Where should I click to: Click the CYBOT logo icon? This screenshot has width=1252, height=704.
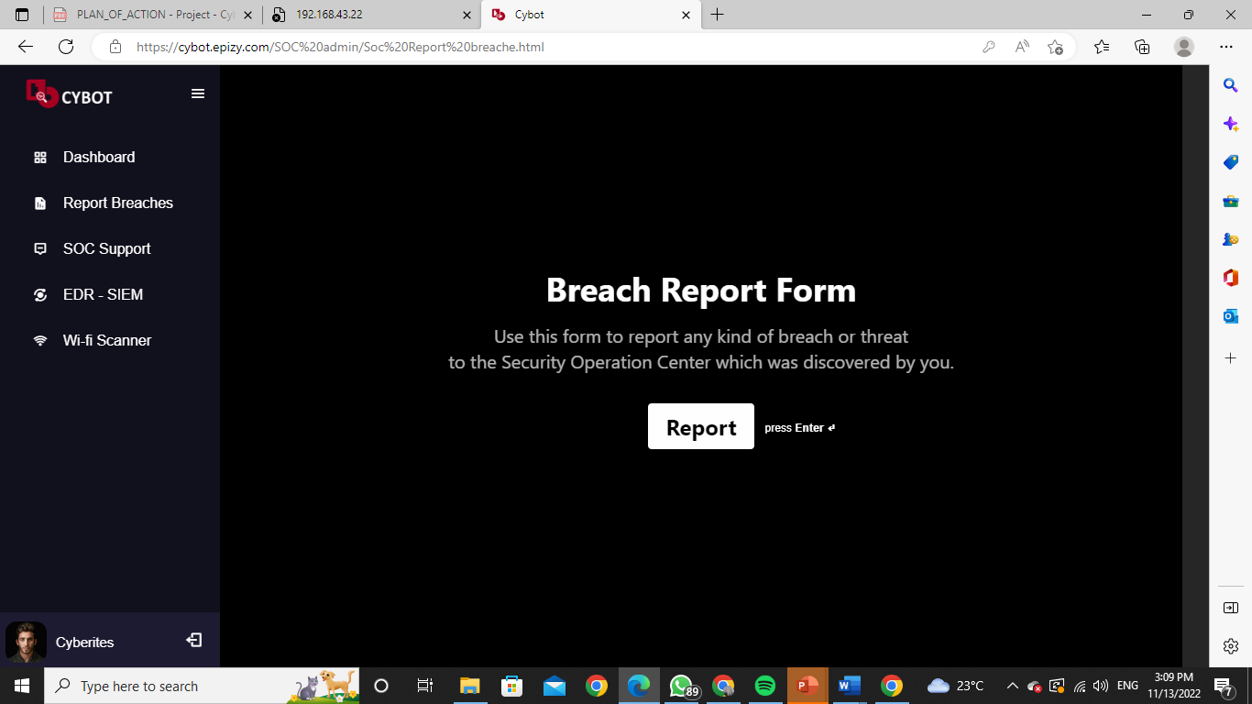click(41, 93)
